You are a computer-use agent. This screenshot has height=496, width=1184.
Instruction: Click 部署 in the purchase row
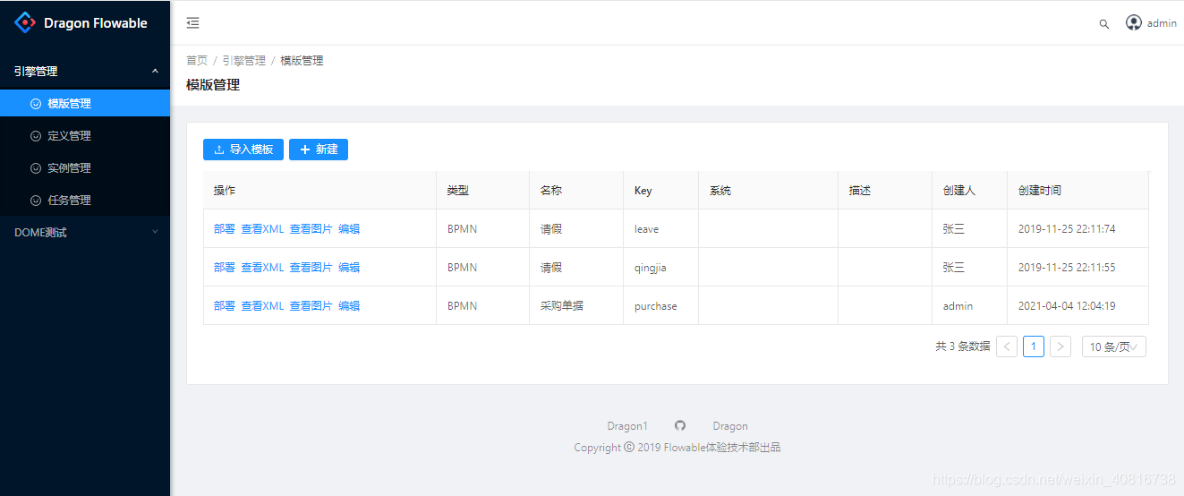225,306
